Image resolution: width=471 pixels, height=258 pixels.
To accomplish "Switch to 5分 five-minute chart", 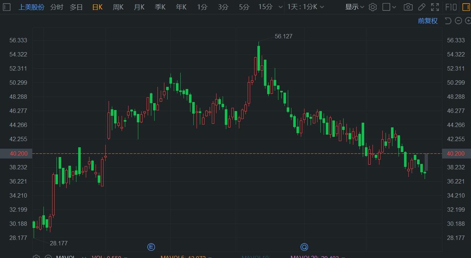I will pyautogui.click(x=244, y=7).
